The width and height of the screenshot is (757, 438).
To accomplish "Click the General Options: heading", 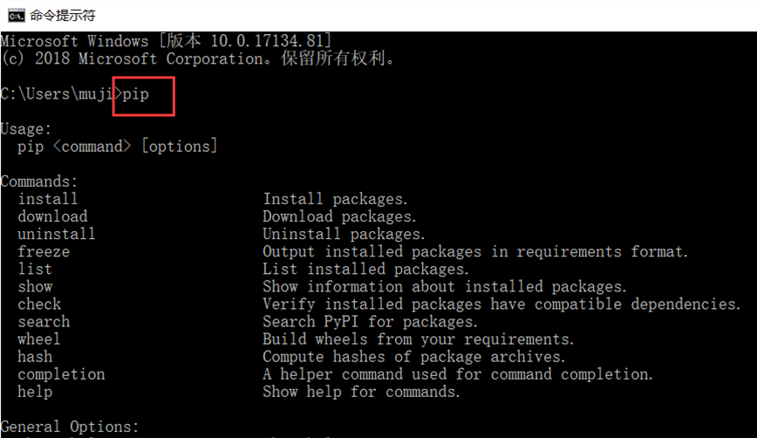I will 70,427.
